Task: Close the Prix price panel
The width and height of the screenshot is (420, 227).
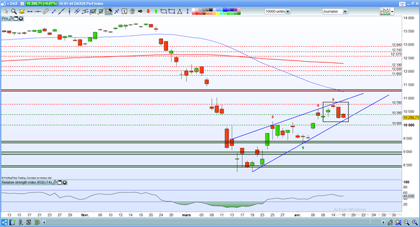Action: coord(20,19)
